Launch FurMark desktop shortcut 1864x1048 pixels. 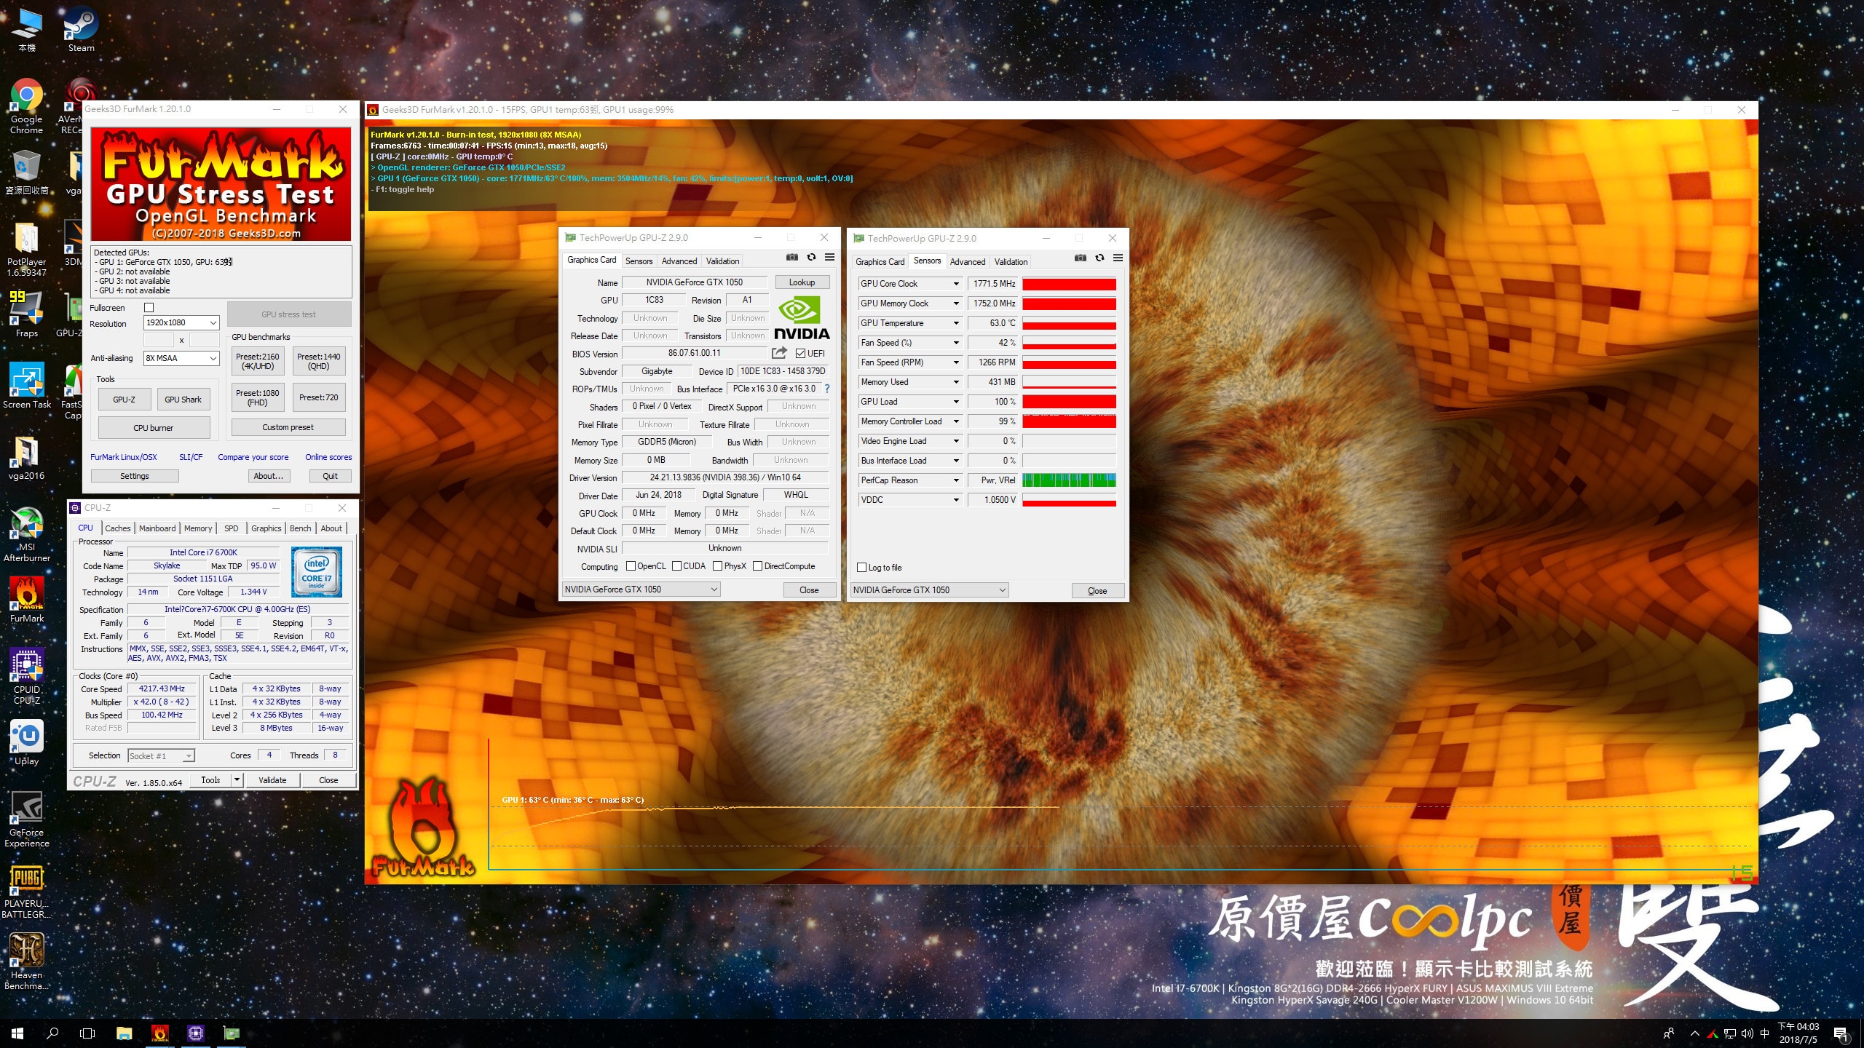[26, 600]
